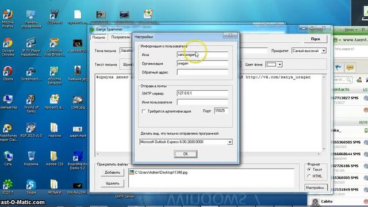Click the Настройки button in Ganja Spammer
The width and height of the screenshot is (368, 207).
click(316, 187)
